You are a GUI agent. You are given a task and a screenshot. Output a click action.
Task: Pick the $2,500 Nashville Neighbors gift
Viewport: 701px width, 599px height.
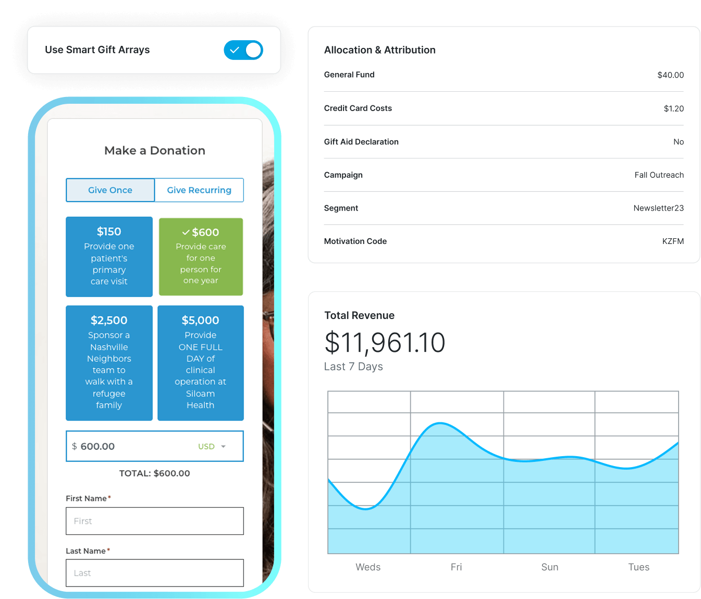pyautogui.click(x=109, y=363)
